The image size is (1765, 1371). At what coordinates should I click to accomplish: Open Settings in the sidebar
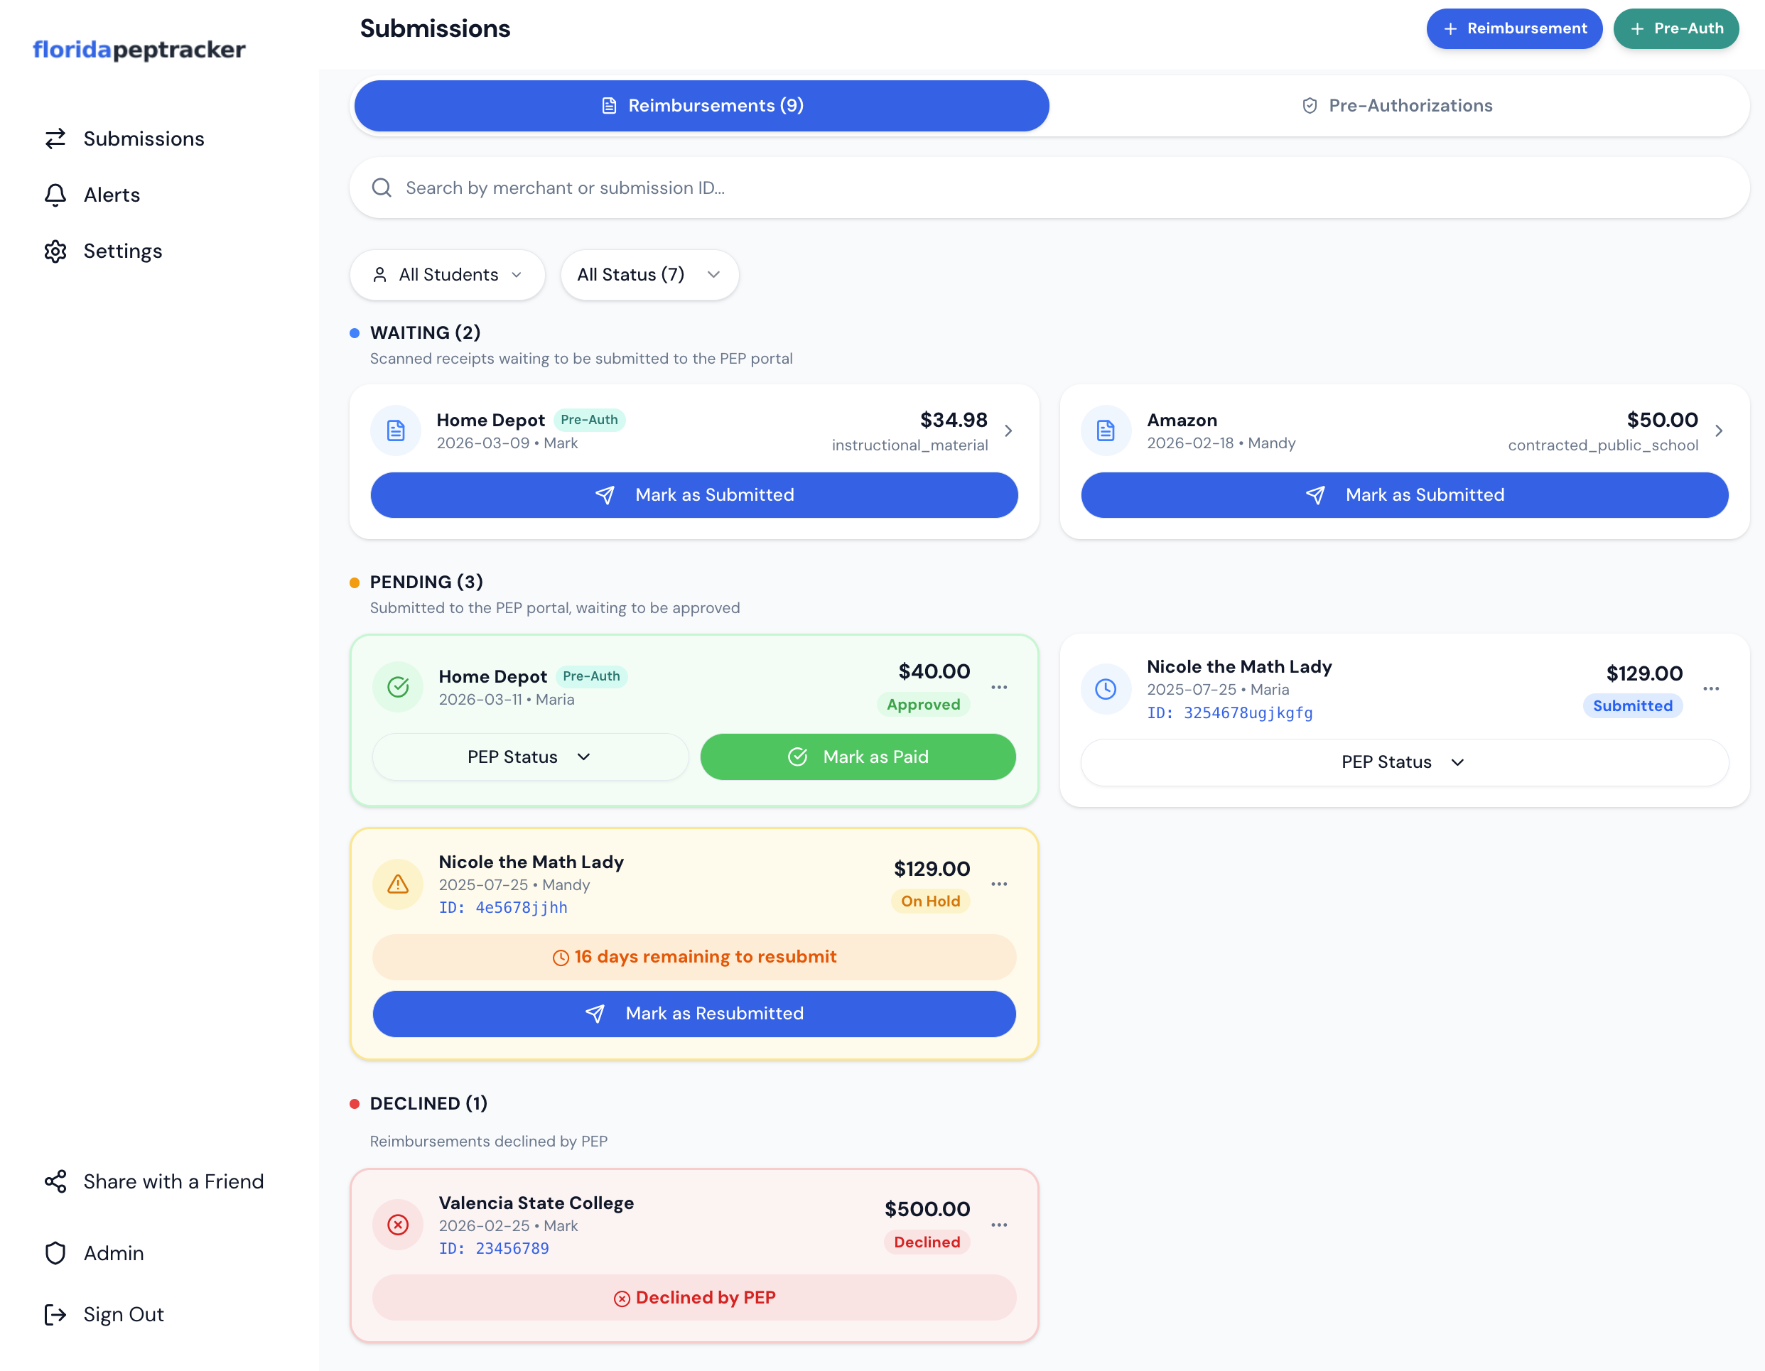tap(104, 251)
